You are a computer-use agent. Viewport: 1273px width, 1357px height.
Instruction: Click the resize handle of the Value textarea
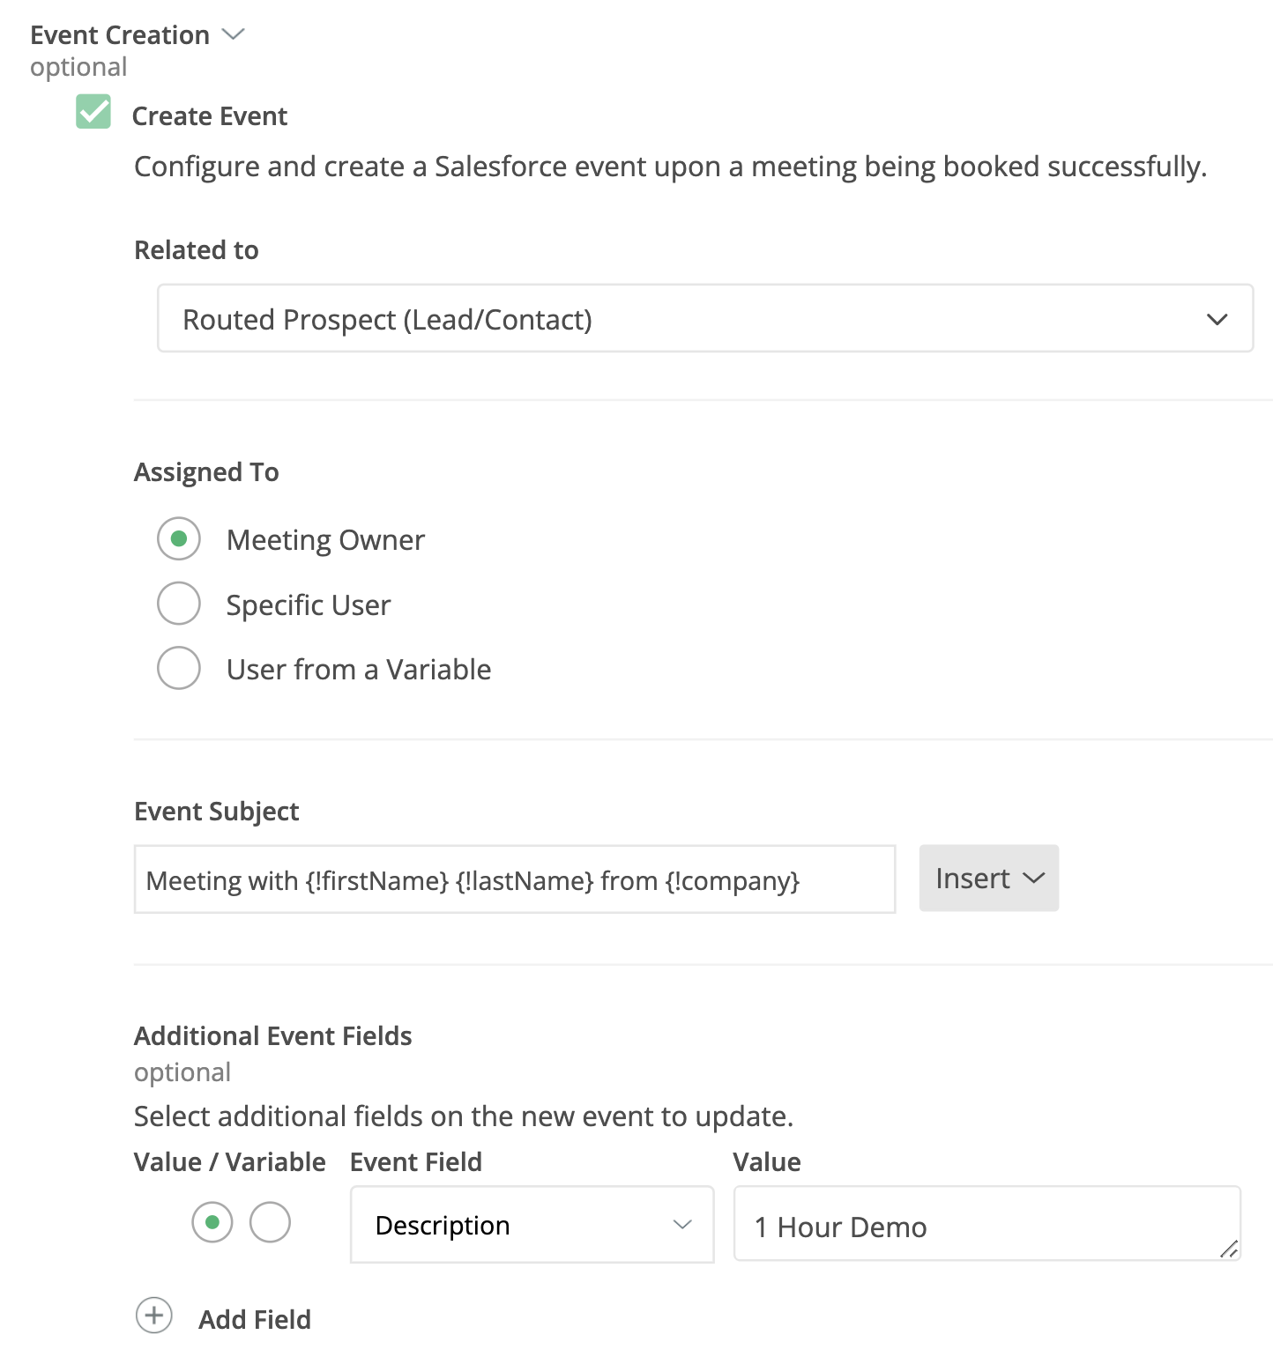coord(1229,1249)
